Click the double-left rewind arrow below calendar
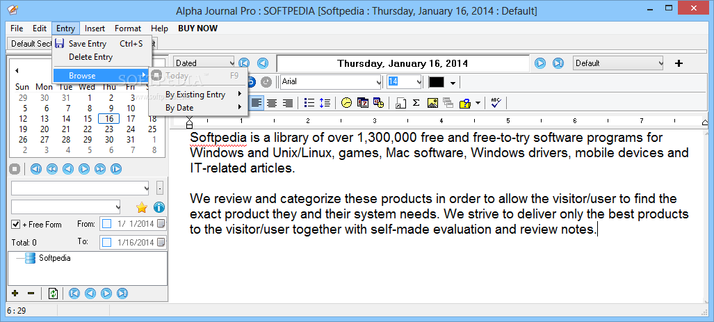The image size is (714, 322). (52, 169)
